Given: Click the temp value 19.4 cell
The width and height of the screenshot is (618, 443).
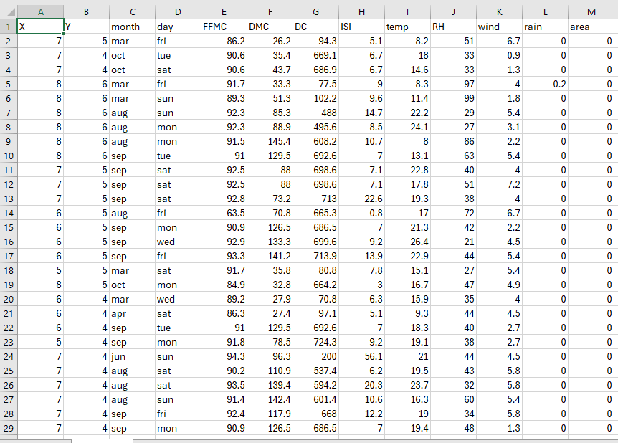Looking at the screenshot, I should [x=407, y=429].
